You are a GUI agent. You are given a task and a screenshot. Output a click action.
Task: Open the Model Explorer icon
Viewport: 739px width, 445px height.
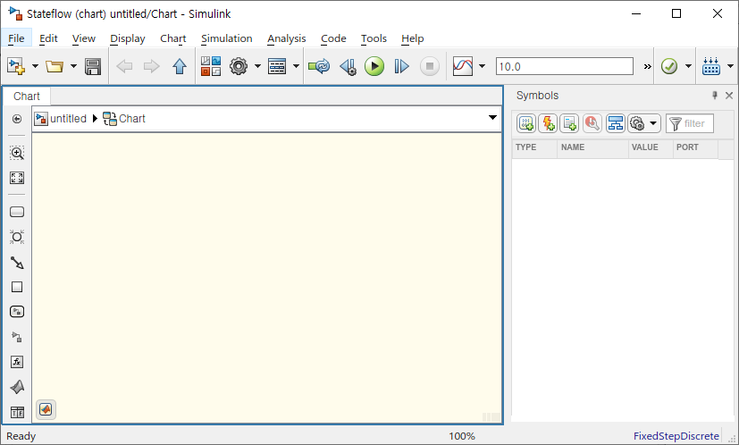(x=277, y=66)
